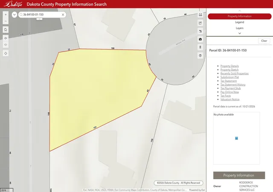Open the Property Details link

(x=229, y=66)
